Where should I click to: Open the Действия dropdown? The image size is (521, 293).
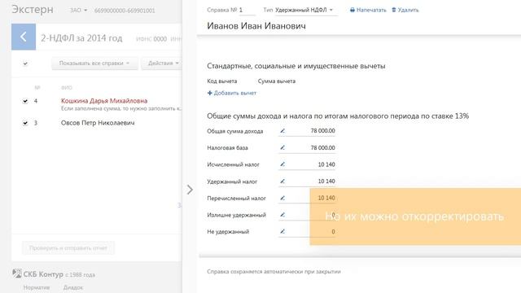coord(163,63)
